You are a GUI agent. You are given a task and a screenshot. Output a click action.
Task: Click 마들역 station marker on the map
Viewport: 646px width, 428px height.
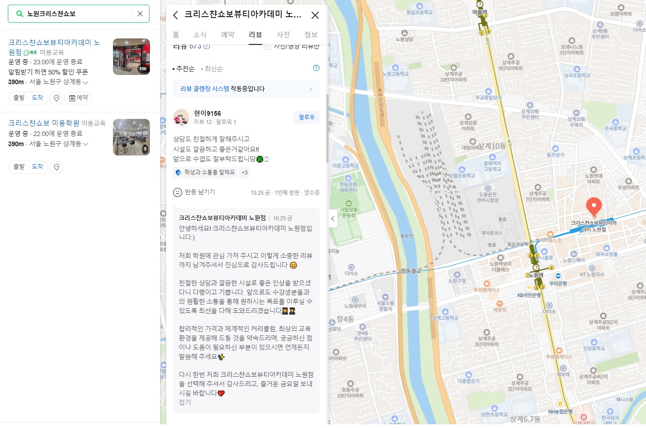480,5
